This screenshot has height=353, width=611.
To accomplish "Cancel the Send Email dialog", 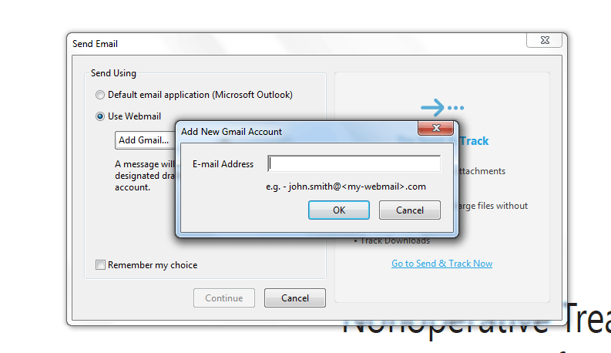I will pyautogui.click(x=295, y=298).
